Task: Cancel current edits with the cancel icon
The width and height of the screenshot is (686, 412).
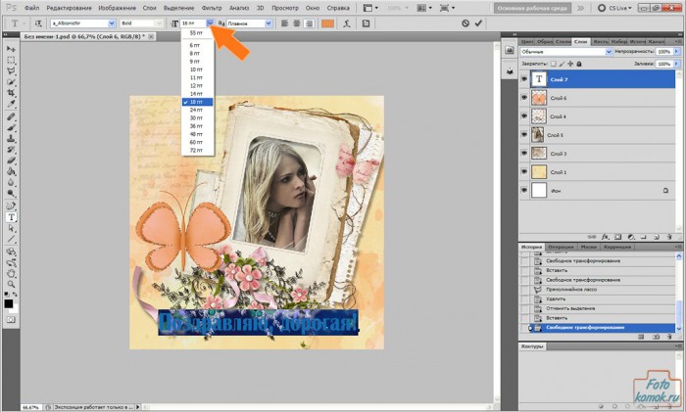Action: (465, 23)
